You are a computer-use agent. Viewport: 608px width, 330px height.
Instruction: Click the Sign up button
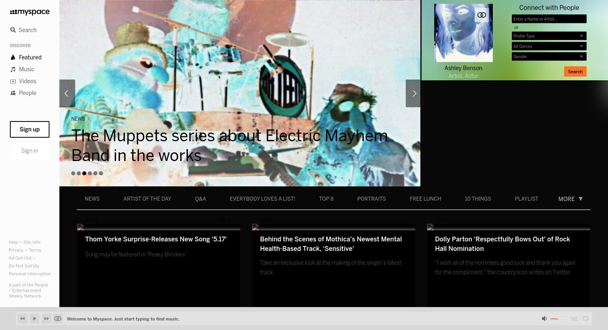[30, 129]
